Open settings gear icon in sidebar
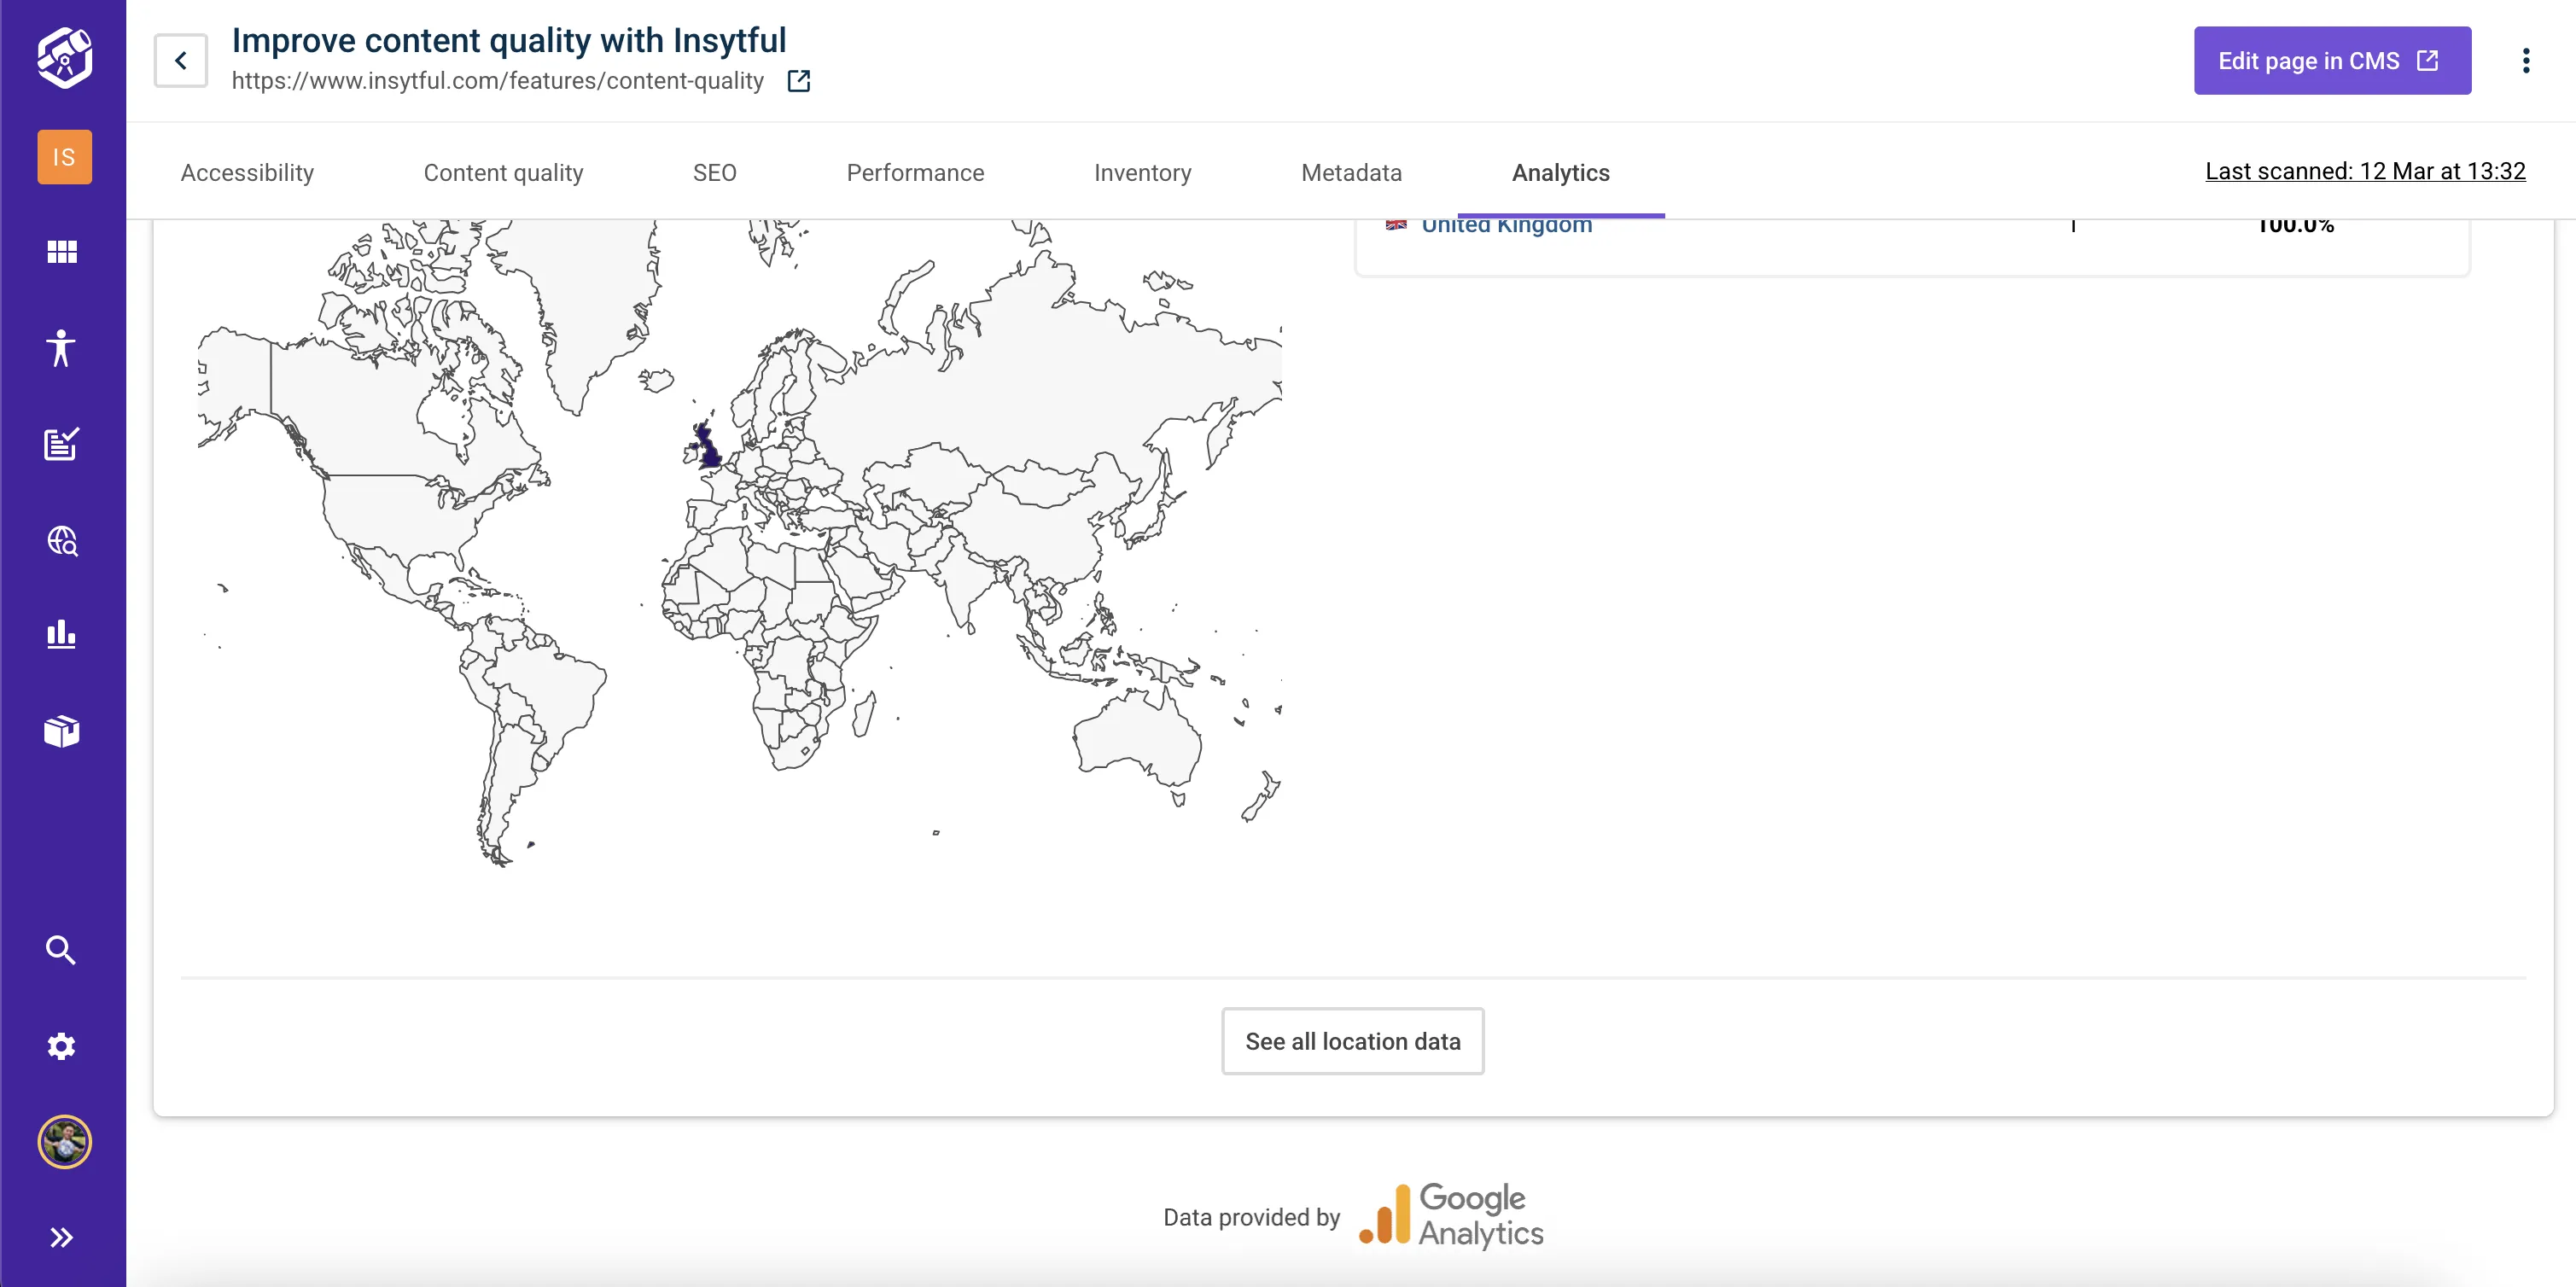 click(x=61, y=1046)
